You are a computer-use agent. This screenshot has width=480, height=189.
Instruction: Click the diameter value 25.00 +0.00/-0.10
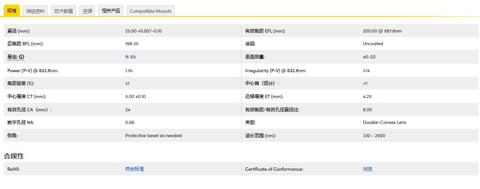(143, 31)
